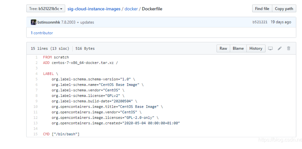
Task: Click line number 4 of LABEL statement
Action: pos(37,74)
